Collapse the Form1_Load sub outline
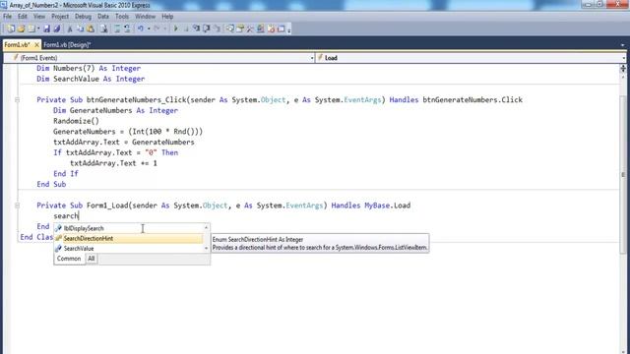The width and height of the screenshot is (630, 354). [x=18, y=206]
